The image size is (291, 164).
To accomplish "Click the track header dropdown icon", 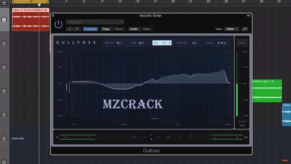I will coord(4,3).
